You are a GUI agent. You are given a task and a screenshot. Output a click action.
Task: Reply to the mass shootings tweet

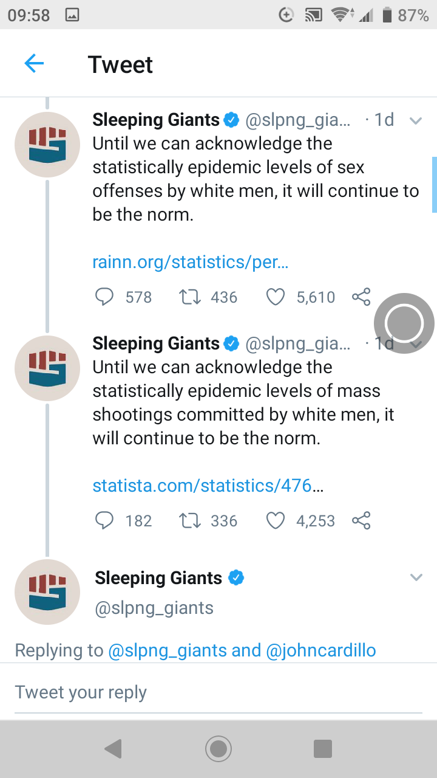tap(105, 521)
